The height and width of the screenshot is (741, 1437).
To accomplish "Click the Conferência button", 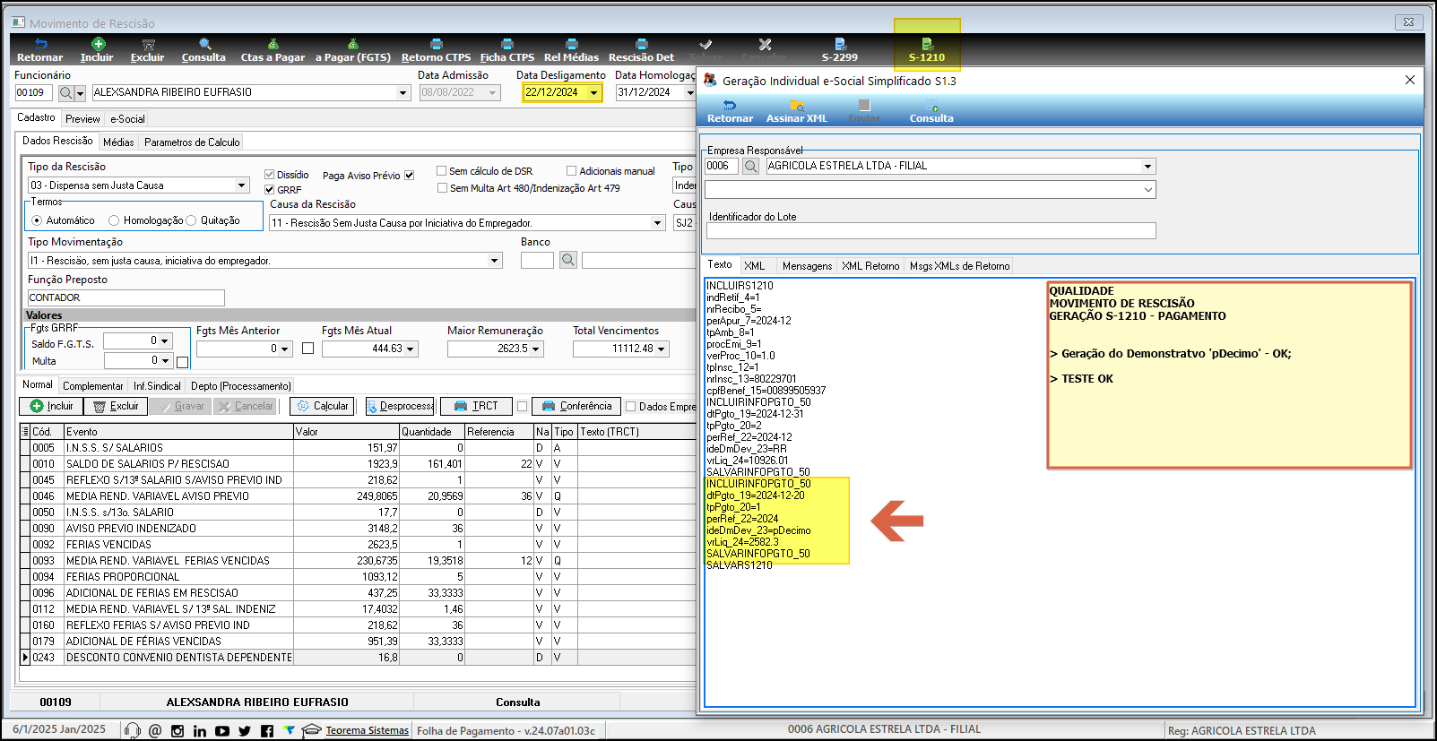I will pyautogui.click(x=576, y=406).
